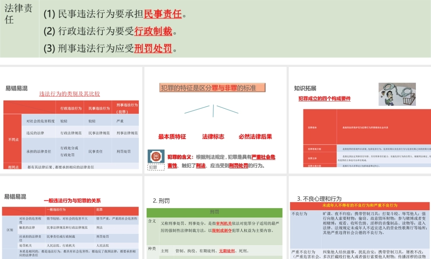Screen dimensions: 431x259
Task: Click the 一般违法行为与犯罪的关系 red title
Action: 72,201
